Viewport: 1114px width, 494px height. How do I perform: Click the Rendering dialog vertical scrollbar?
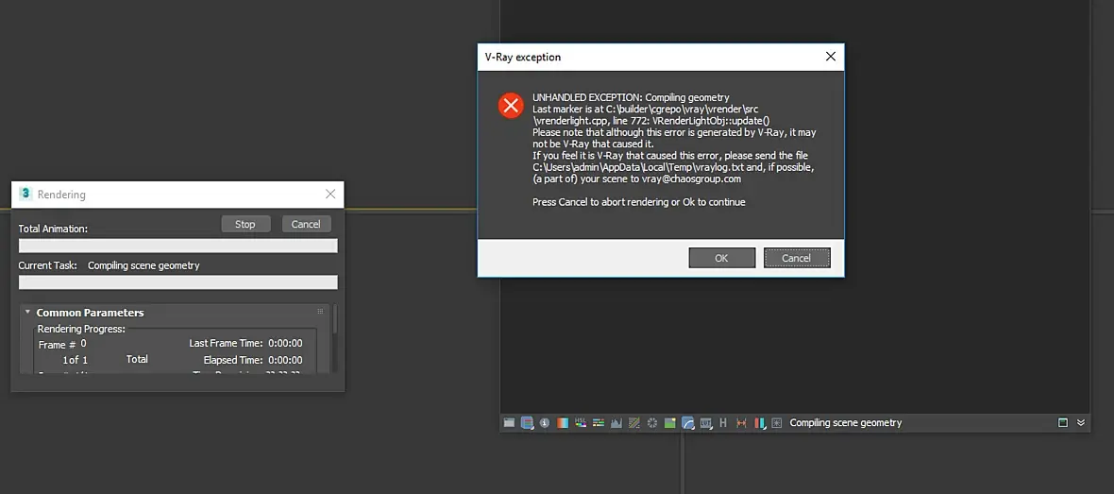click(334, 337)
